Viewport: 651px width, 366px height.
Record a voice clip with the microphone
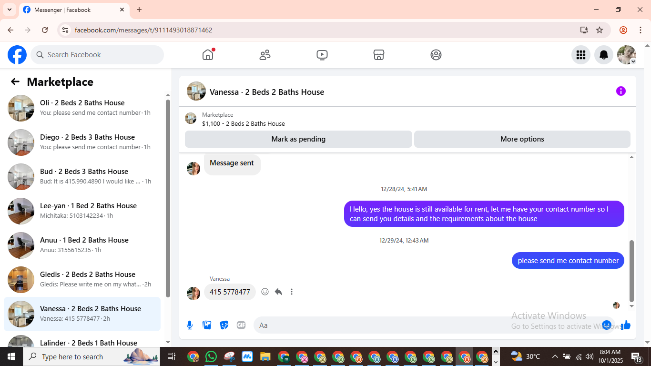click(190, 325)
